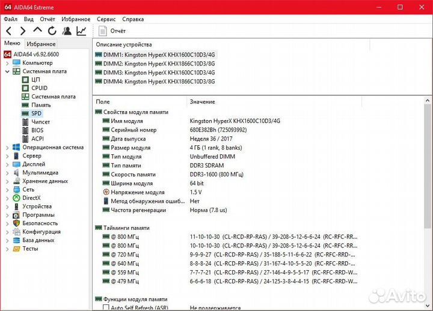Click the База данных database icon
The width and height of the screenshot is (433, 311).
tap(16, 240)
